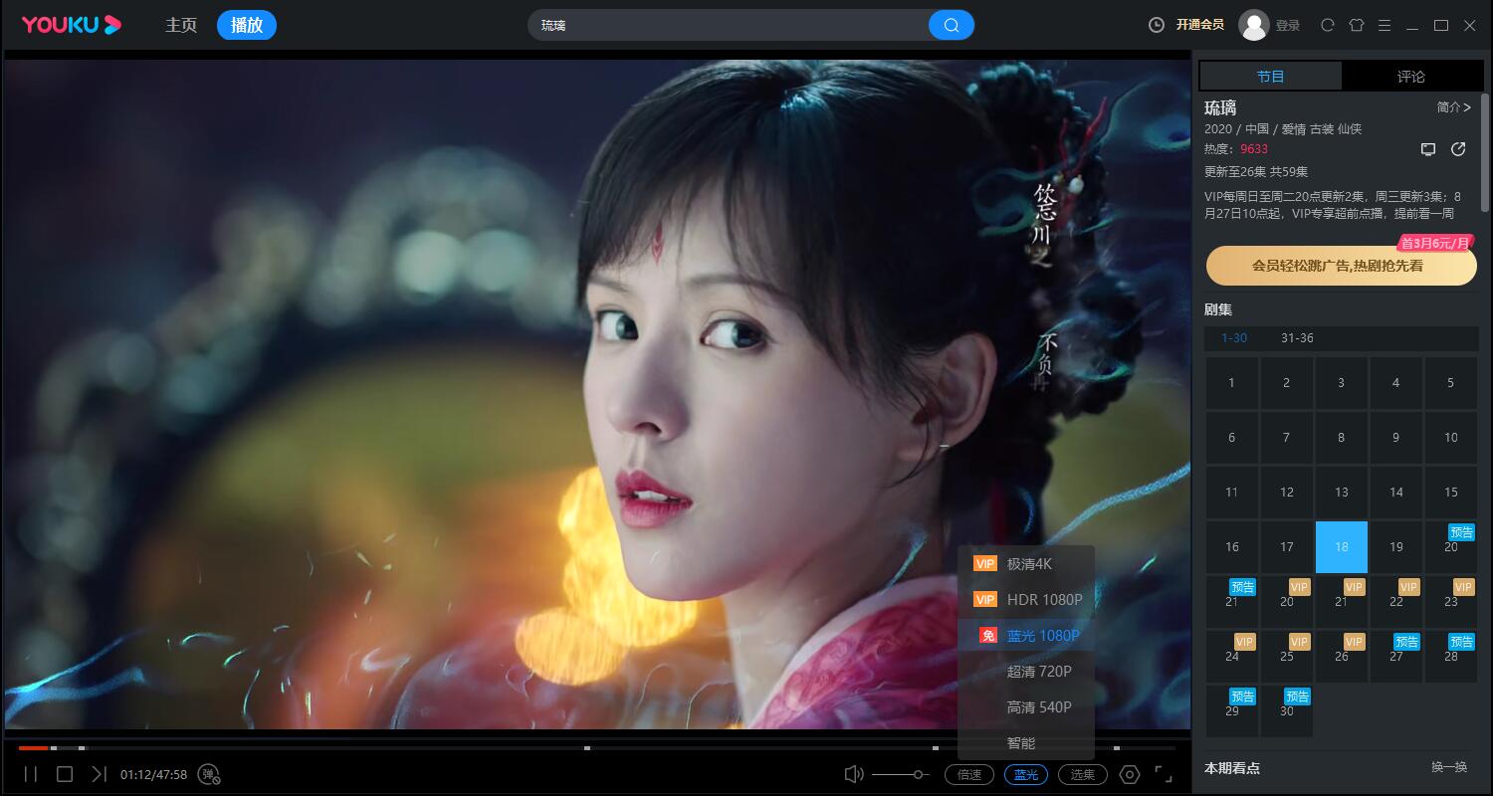
Task: Click 开通会员 to join membership
Action: [x=1199, y=25]
